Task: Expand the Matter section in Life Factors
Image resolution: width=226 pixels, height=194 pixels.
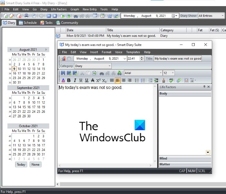Action: pos(185,164)
